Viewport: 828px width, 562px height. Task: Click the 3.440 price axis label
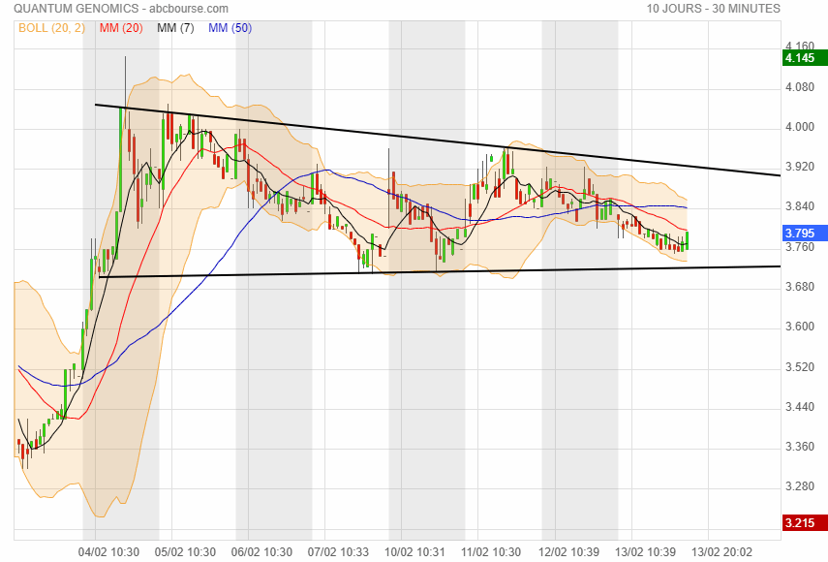[x=800, y=406]
